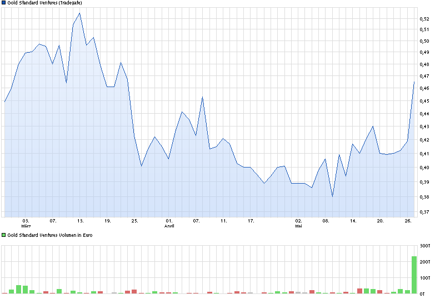Click the 0,49 price axis label
440x299 pixels.
point(424,52)
